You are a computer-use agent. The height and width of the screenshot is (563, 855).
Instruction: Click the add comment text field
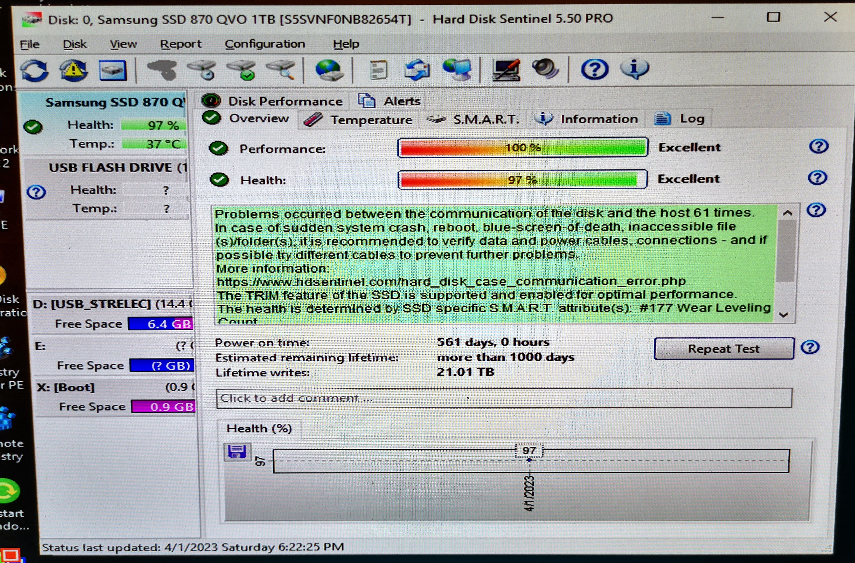tap(503, 398)
